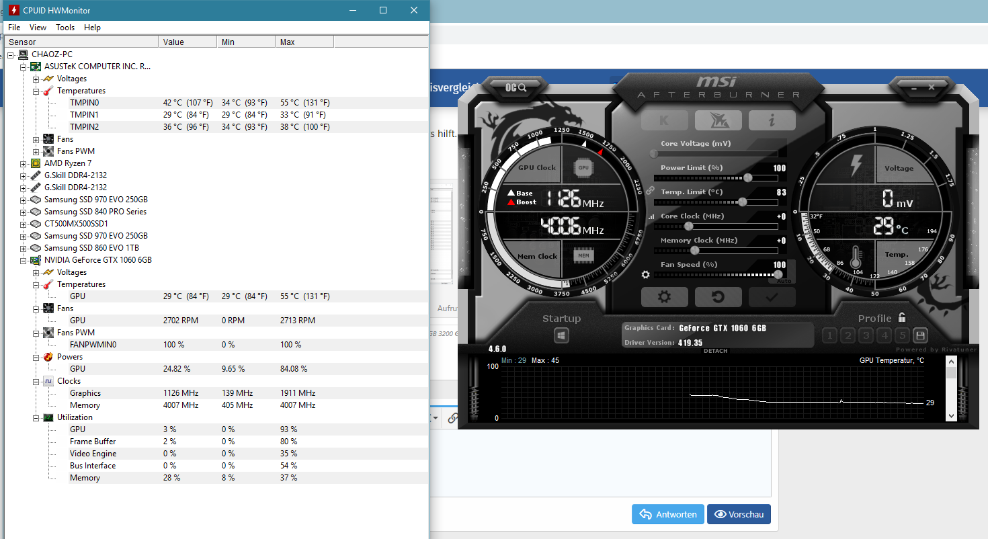Click the Fan Speed slider handle
Screen dimensions: 988x539
[x=779, y=274]
